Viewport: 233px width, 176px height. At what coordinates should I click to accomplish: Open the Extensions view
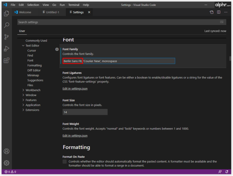click(6, 60)
